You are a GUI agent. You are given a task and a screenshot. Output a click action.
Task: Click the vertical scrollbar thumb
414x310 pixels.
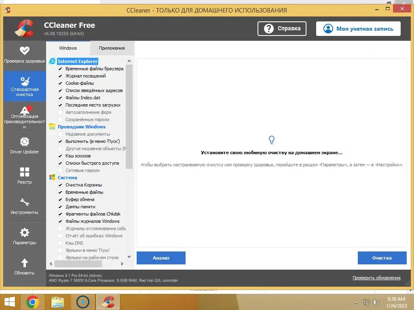point(129,117)
